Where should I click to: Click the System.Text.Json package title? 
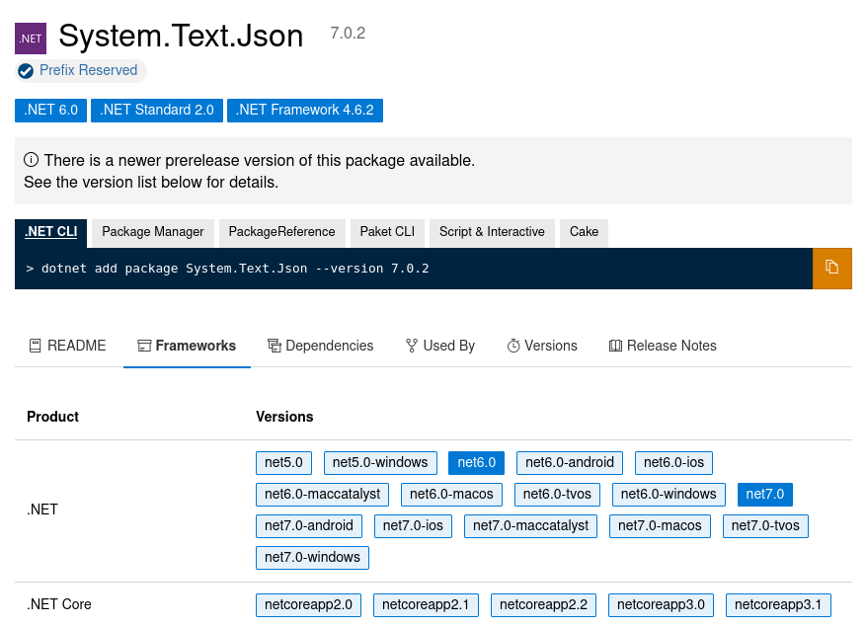coord(181,37)
